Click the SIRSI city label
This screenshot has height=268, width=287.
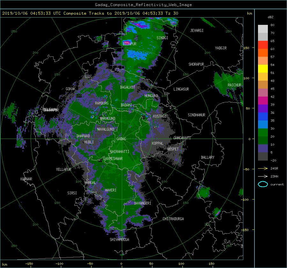coord(72,193)
